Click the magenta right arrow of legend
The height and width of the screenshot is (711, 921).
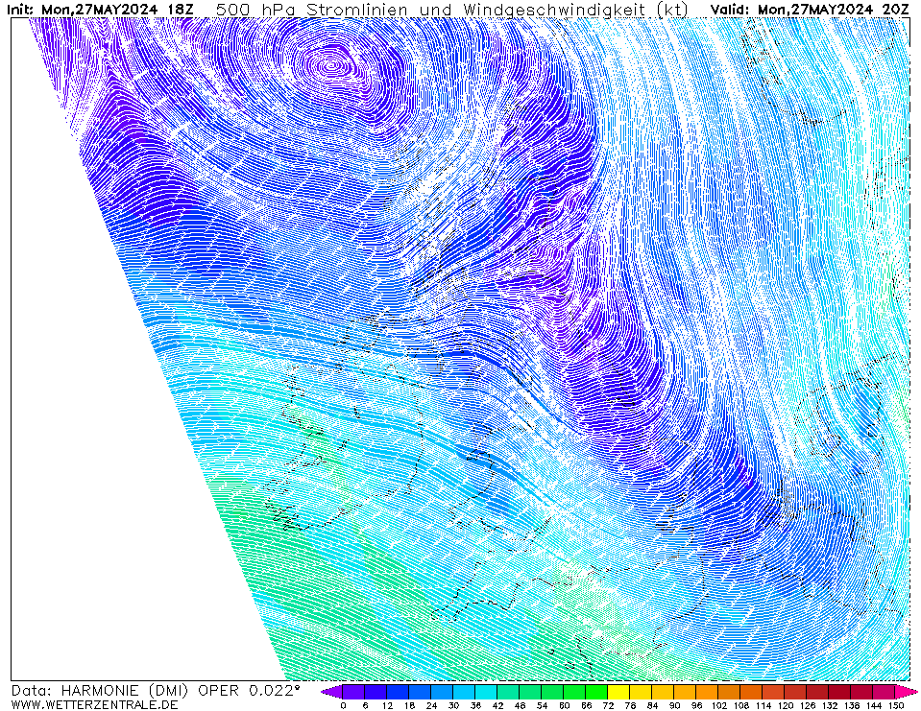click(x=907, y=692)
